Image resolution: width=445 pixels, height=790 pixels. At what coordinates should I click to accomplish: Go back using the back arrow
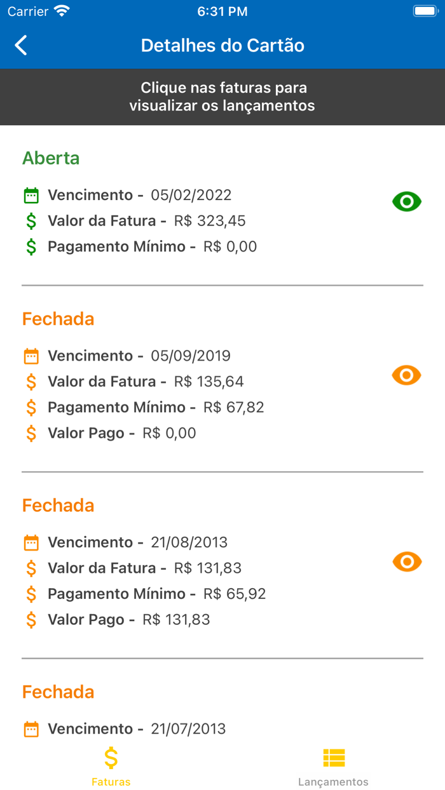[20, 44]
